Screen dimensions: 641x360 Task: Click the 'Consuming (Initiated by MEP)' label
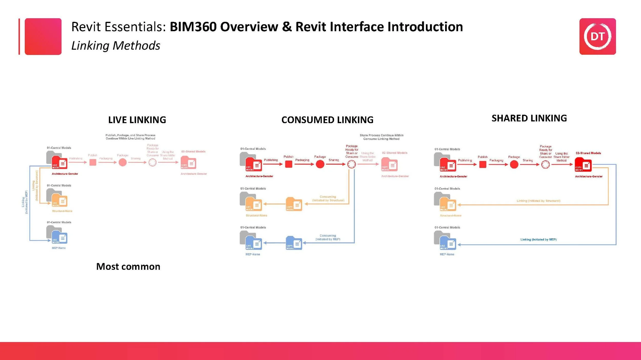[x=328, y=237]
